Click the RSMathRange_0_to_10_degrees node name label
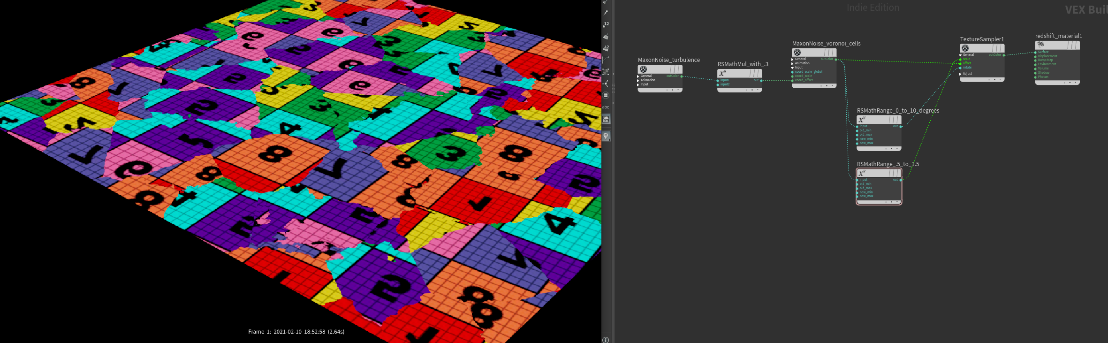 click(x=898, y=111)
